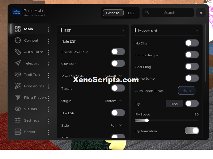Select the Combat crosshair icon
The height and width of the screenshot is (159, 213).
tap(18, 40)
